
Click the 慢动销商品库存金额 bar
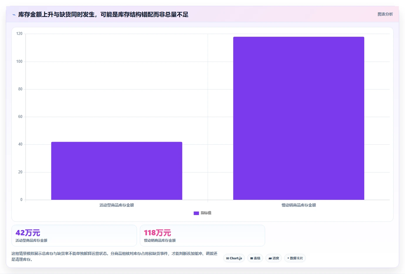(299, 118)
